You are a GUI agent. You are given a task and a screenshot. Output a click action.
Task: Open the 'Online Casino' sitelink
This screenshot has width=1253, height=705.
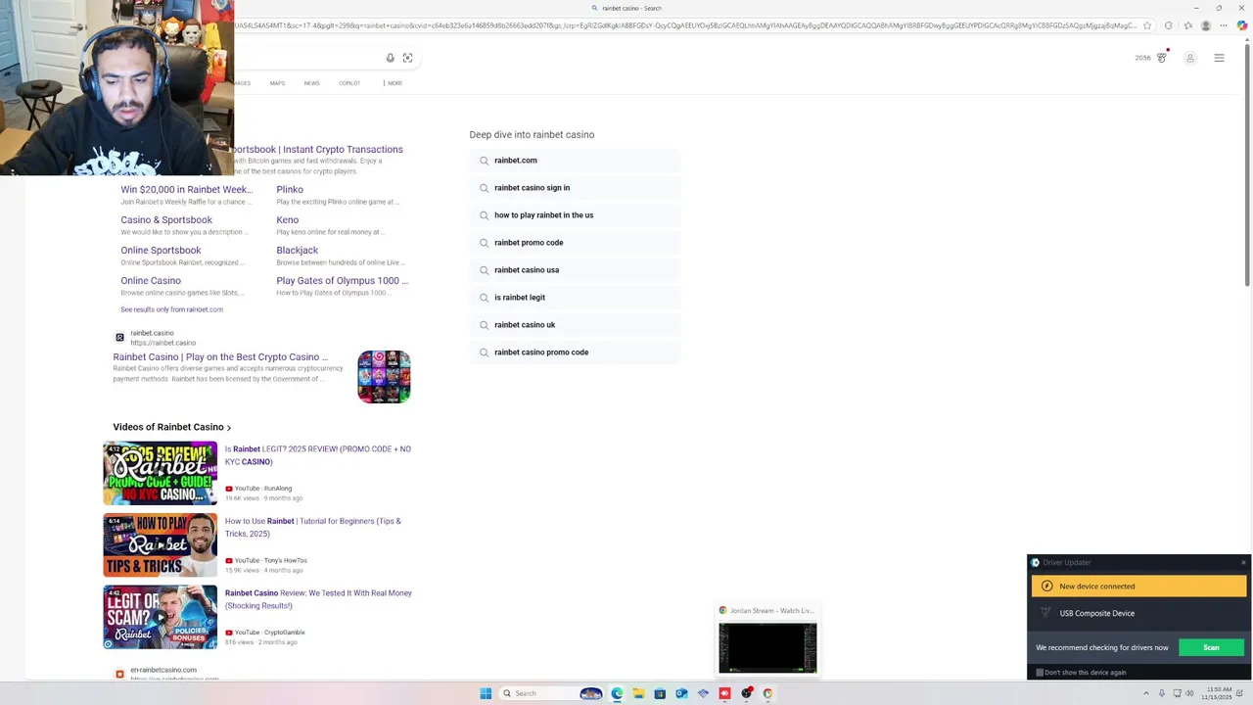(x=151, y=281)
